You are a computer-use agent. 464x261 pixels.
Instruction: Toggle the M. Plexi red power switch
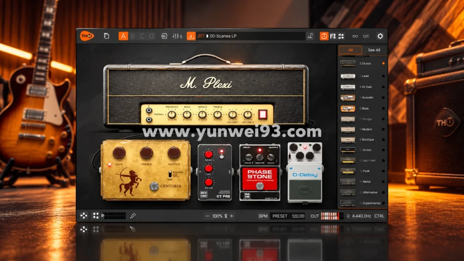262,114
